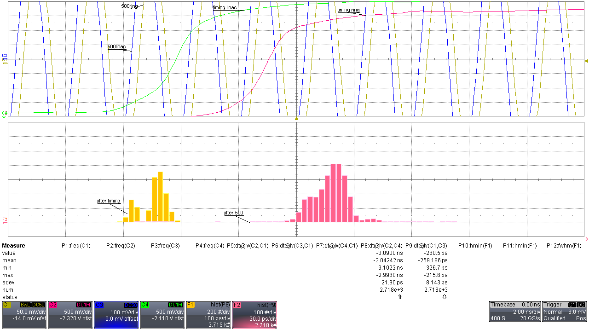The image size is (589, 329).
Task: Open the C1 channel descriptor box
Action: (24, 315)
